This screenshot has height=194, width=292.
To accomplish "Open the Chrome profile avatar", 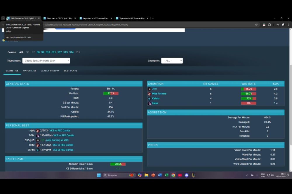I will pyautogui.click(x=283, y=25).
